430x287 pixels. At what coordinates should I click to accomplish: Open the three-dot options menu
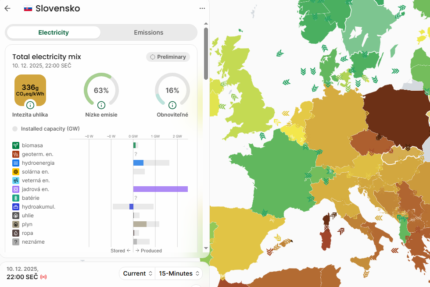[x=202, y=8]
